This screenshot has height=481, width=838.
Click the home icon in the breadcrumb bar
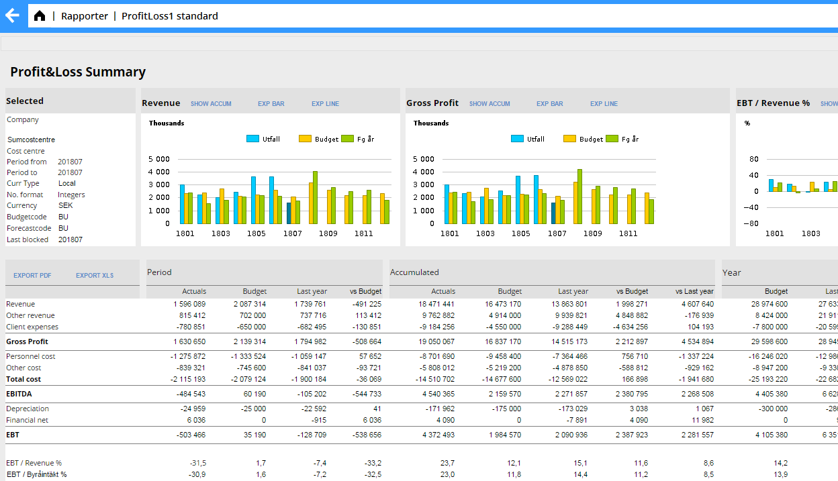click(x=40, y=15)
